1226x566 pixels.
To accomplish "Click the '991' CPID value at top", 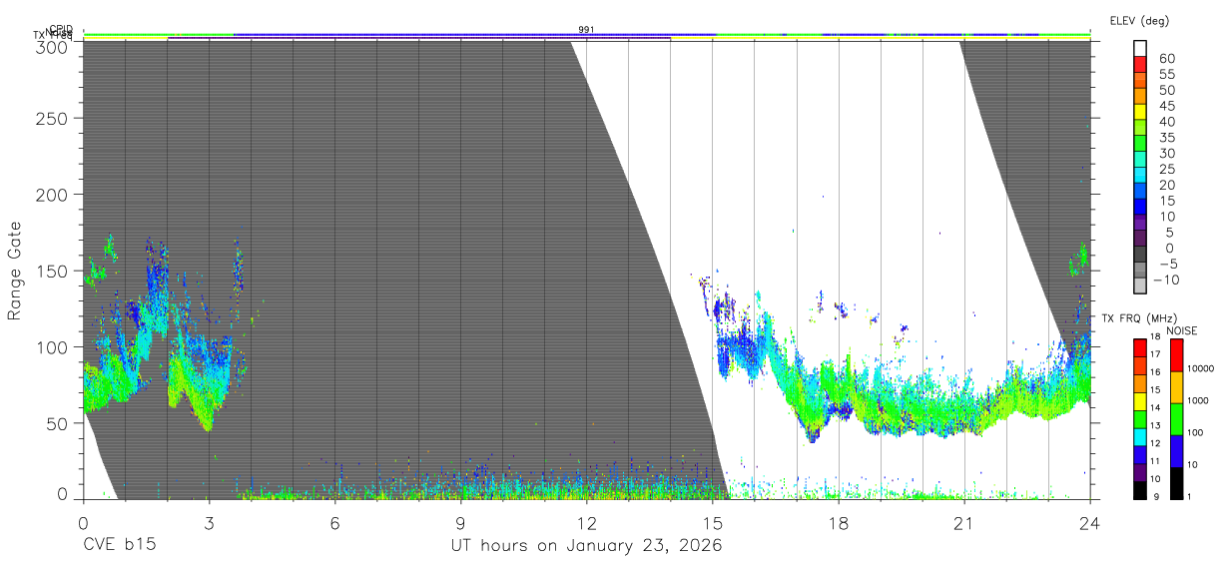I will pyautogui.click(x=586, y=30).
